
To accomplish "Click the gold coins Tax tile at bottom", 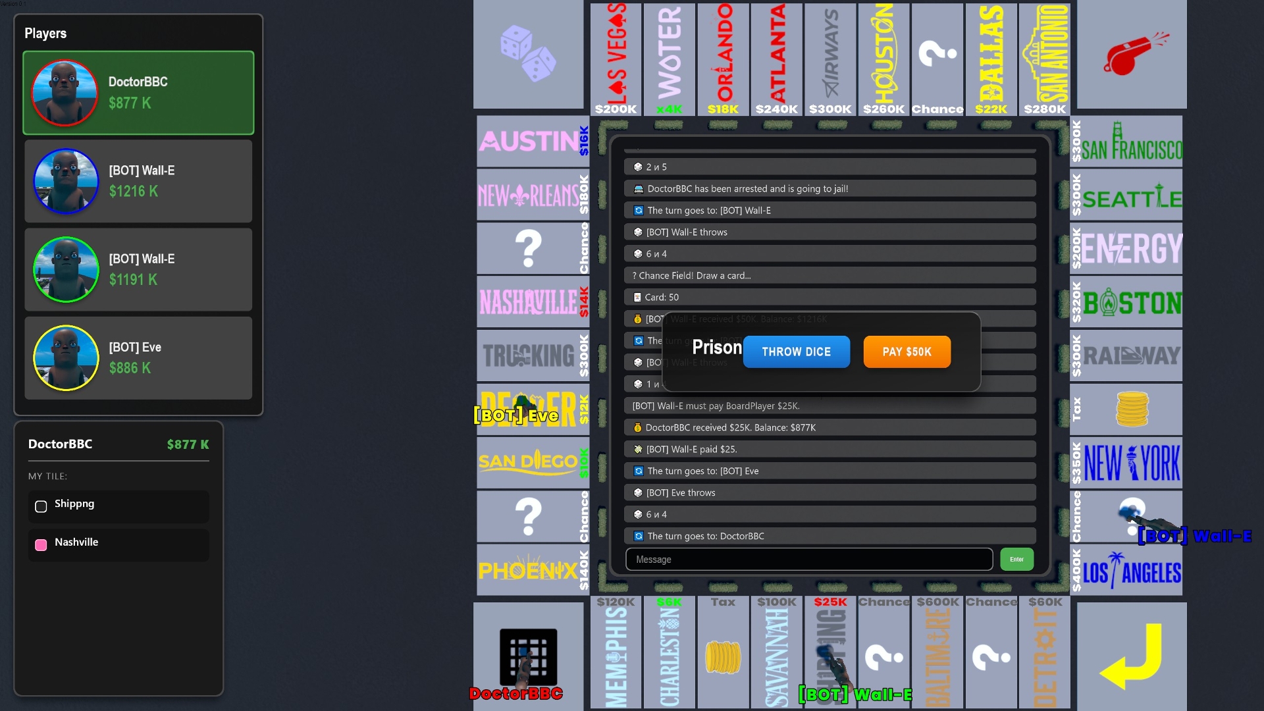I will (x=723, y=656).
